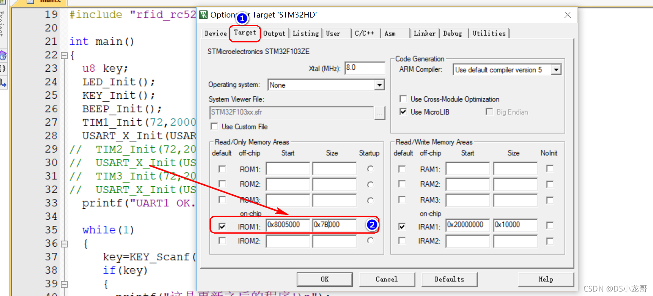Click the IROM2 Start address field
This screenshot has height=296, width=653.
point(288,241)
